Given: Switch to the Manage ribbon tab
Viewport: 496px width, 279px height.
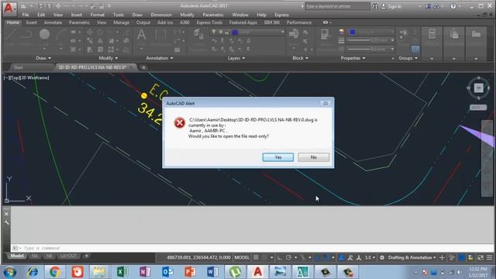Looking at the screenshot, I should pyautogui.click(x=121, y=22).
